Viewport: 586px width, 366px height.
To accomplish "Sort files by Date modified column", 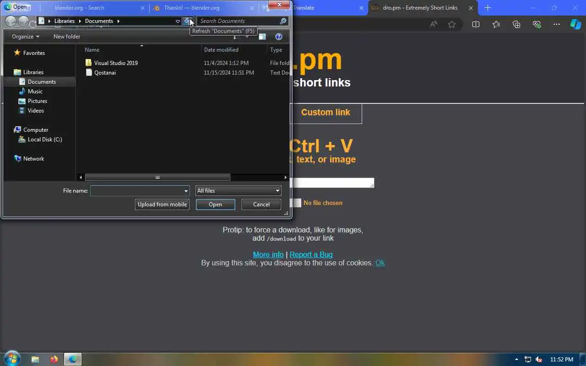I will click(221, 50).
